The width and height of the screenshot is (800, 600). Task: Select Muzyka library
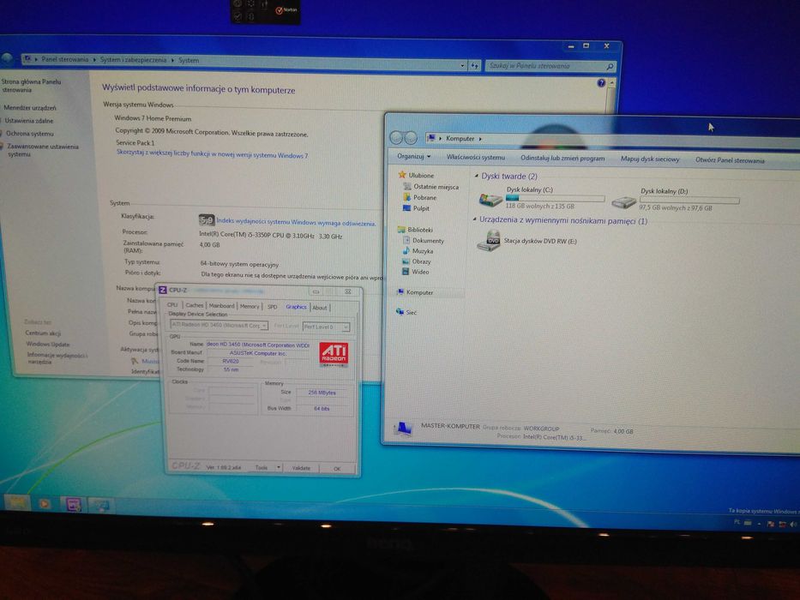point(422,251)
